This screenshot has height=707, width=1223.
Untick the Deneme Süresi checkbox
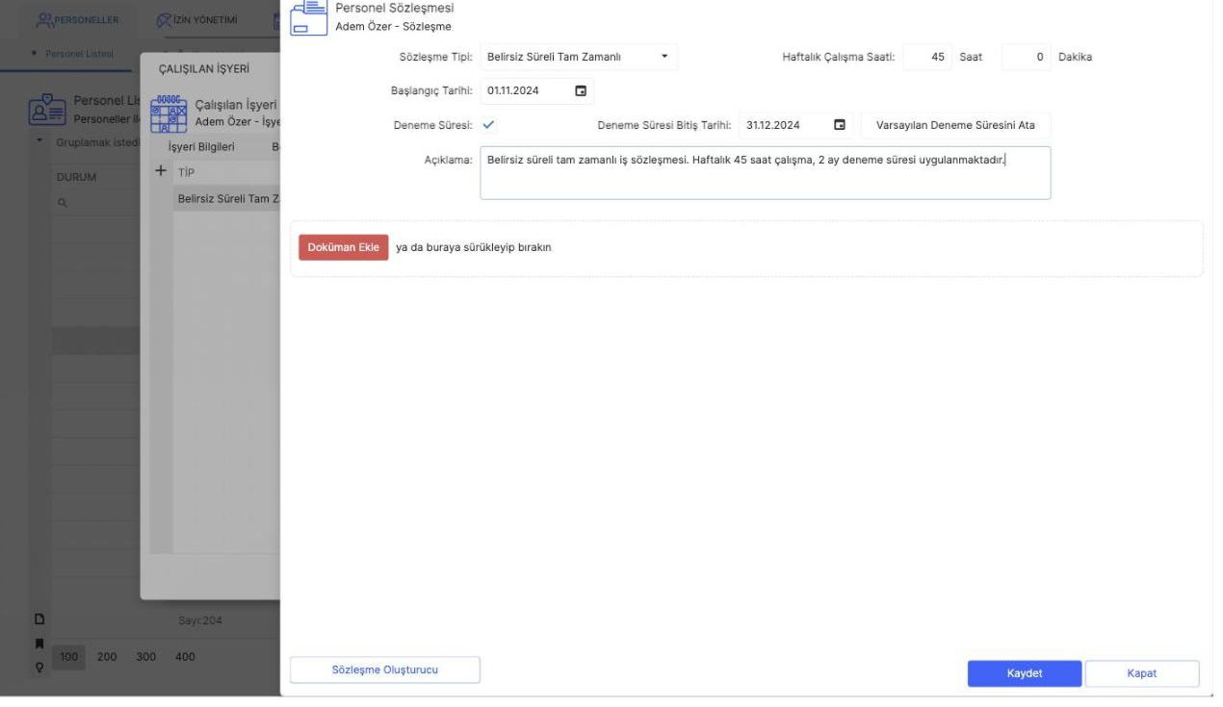488,125
